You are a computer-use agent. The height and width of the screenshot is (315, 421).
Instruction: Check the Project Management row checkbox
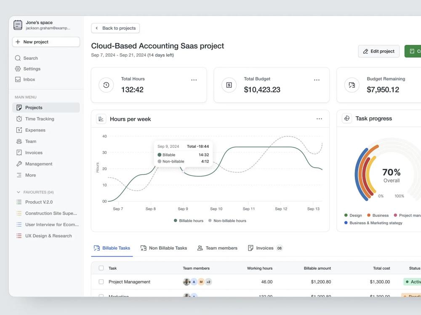click(101, 282)
